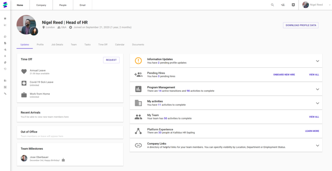Viewport: 332px width, 171px height.
Task: Click the add people icon in top bar
Action: click(283, 5)
